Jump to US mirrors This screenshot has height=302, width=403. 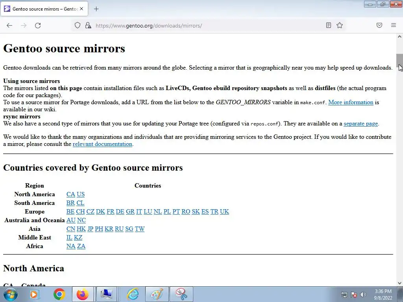click(x=81, y=194)
